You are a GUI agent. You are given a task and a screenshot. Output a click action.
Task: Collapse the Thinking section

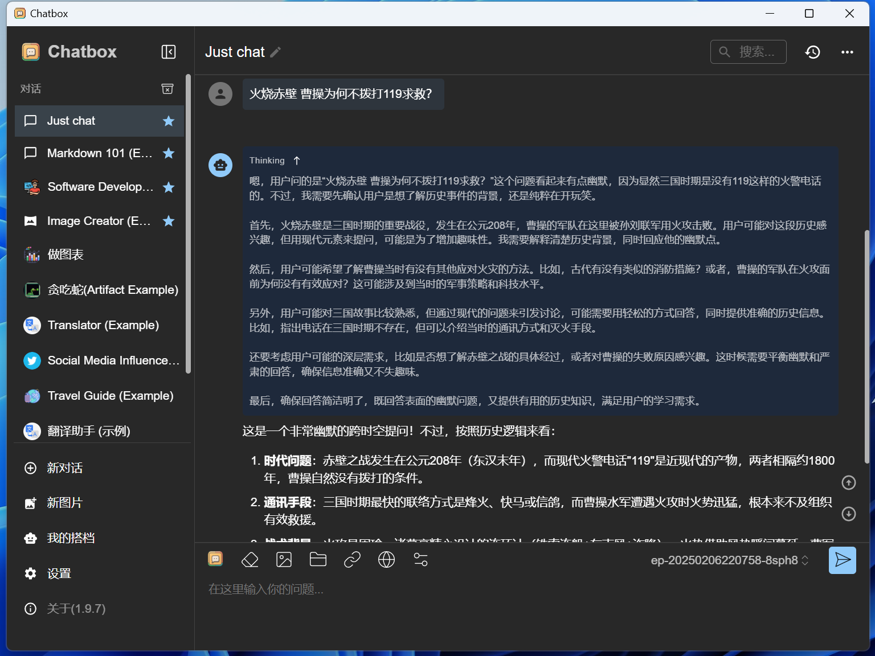296,161
